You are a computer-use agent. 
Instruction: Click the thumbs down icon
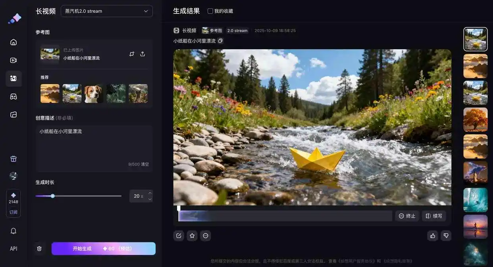pos(446,236)
